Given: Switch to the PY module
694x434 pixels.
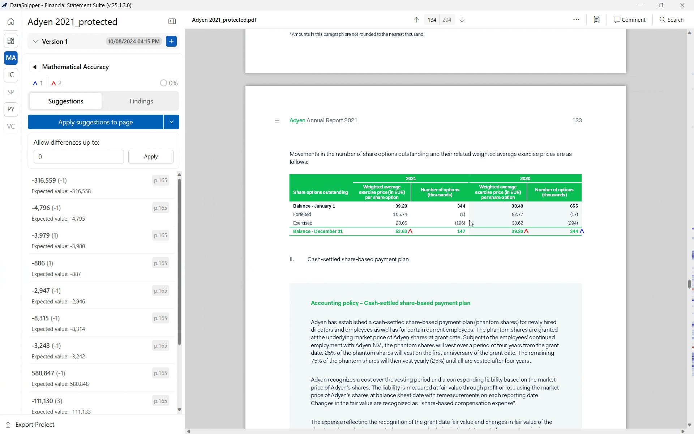Looking at the screenshot, I should click(x=11, y=109).
